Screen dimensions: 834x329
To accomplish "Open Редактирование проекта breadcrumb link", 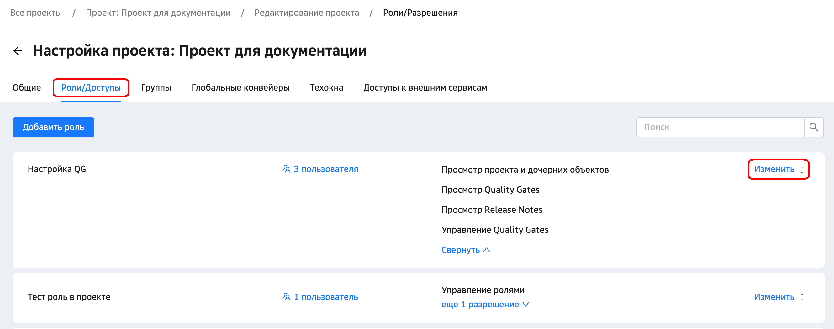I will (307, 13).
